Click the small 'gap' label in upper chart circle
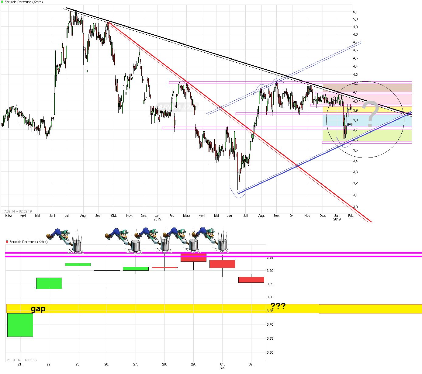 click(350, 124)
